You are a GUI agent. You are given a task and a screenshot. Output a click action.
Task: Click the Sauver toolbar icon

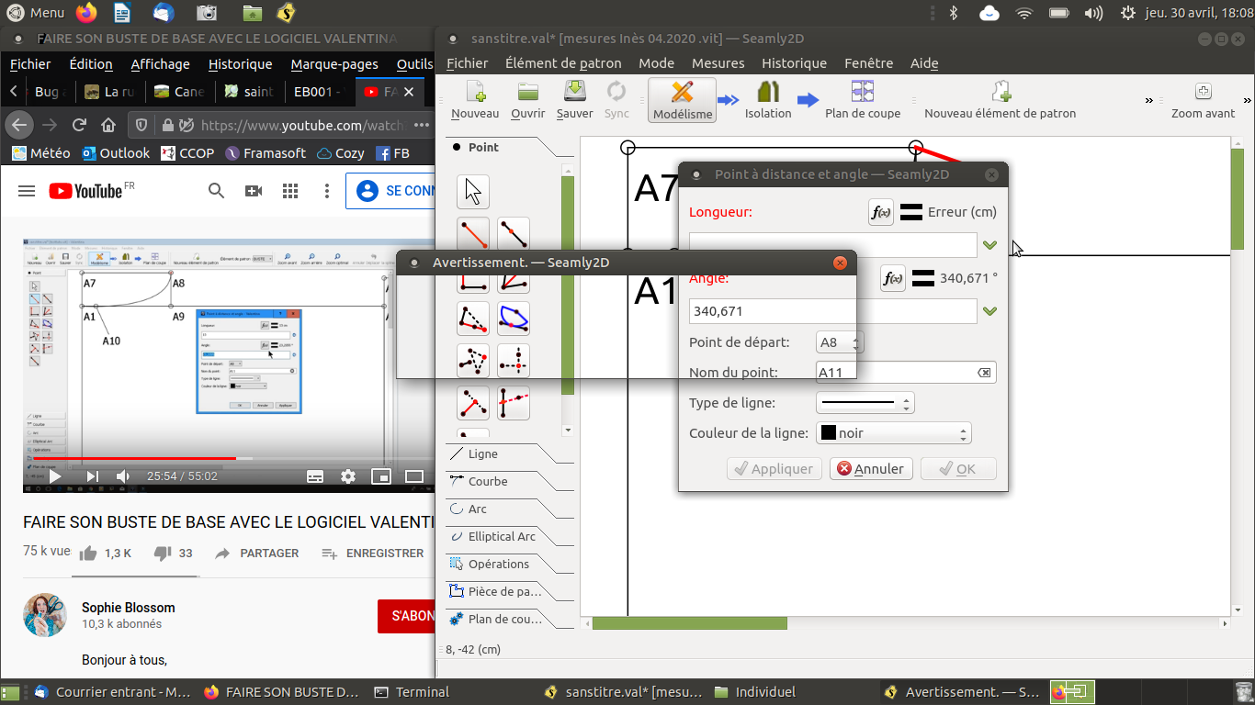[574, 100]
